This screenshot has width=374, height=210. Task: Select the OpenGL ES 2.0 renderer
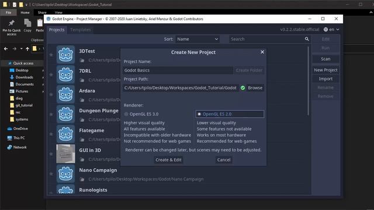pos(230,114)
